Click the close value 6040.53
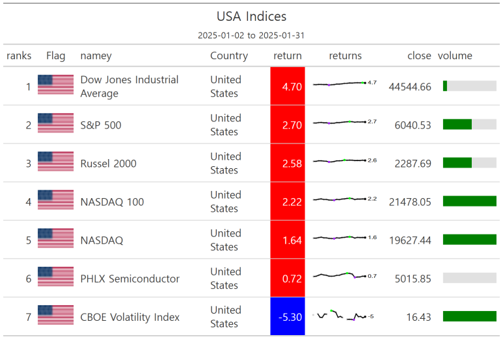Screen dimensions: 503x339 point(413,125)
